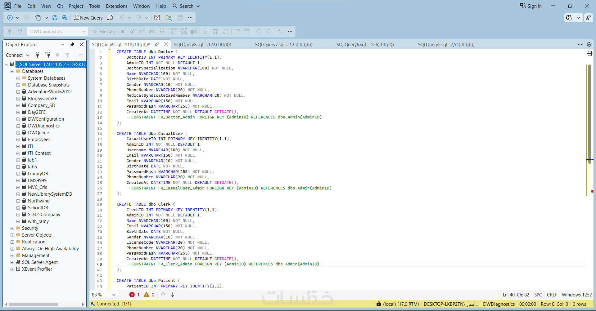596x311 pixels.
Task: Click the Send Feedback icon
Action: [589, 18]
